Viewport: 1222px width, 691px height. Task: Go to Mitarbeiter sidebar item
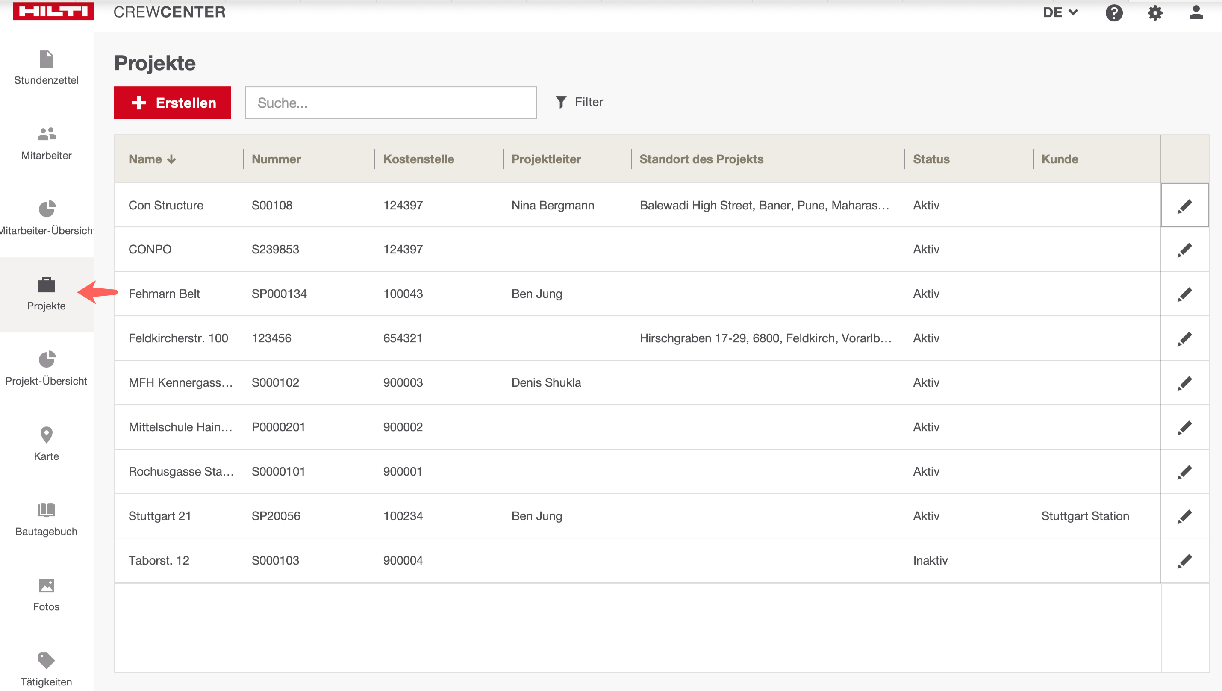(46, 143)
